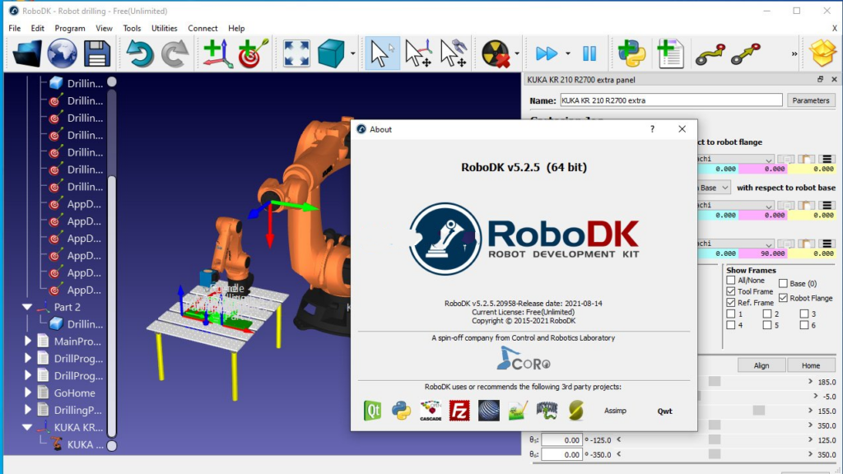Uncheck the Tool Frame checkbox

[x=729, y=290]
